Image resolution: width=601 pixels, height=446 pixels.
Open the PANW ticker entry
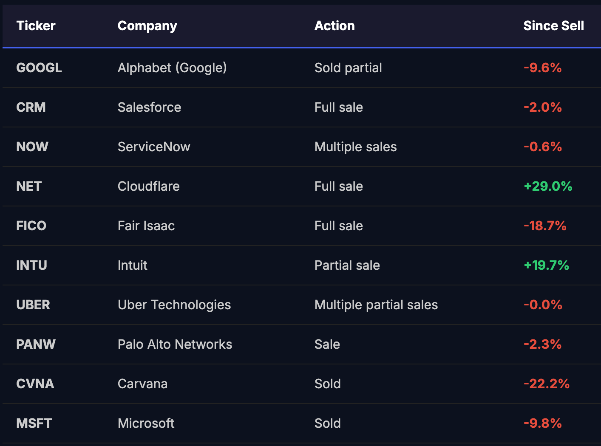point(36,344)
